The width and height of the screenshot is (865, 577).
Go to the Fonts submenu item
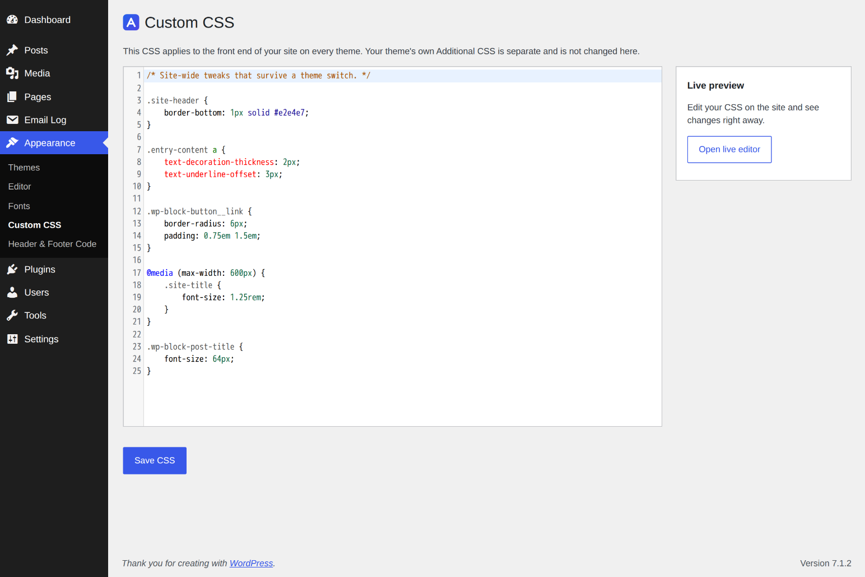pos(19,206)
